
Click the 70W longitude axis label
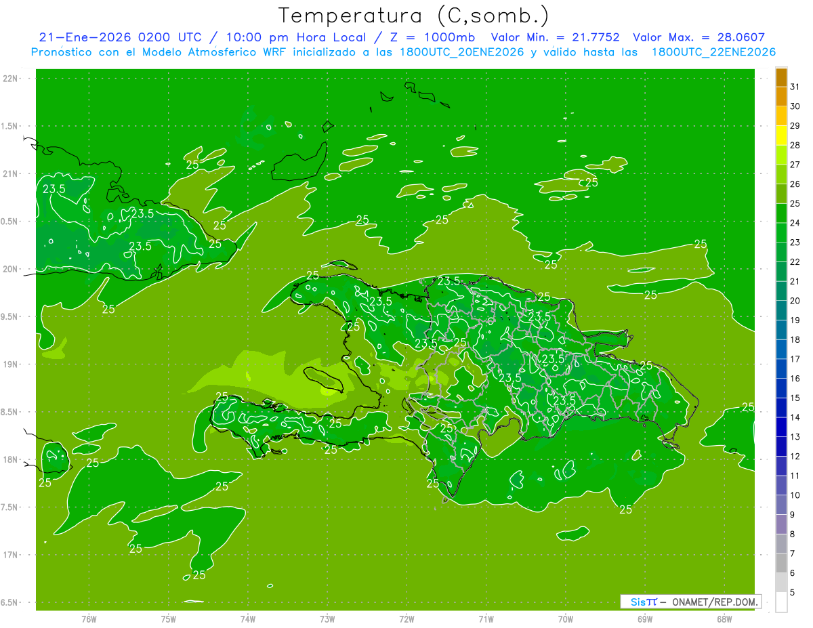(566, 619)
